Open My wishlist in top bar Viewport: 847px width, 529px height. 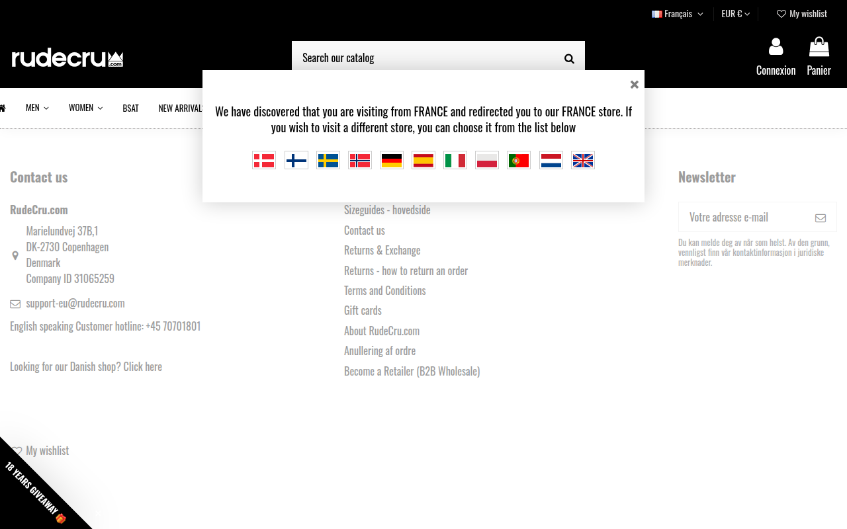(x=802, y=14)
